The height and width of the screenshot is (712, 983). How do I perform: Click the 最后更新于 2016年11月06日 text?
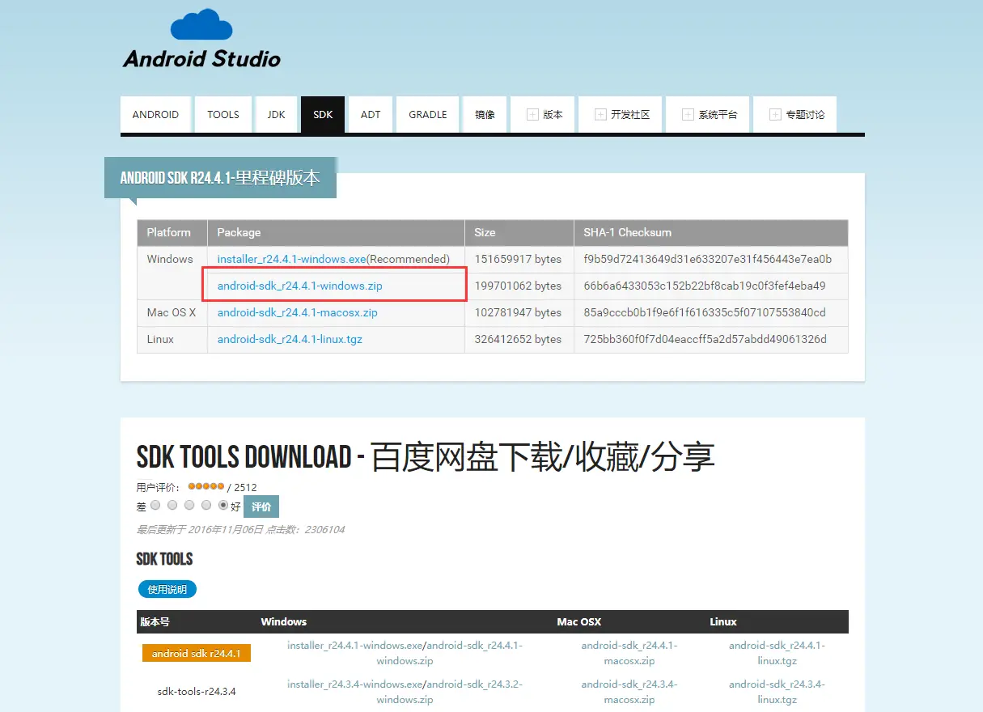point(200,530)
